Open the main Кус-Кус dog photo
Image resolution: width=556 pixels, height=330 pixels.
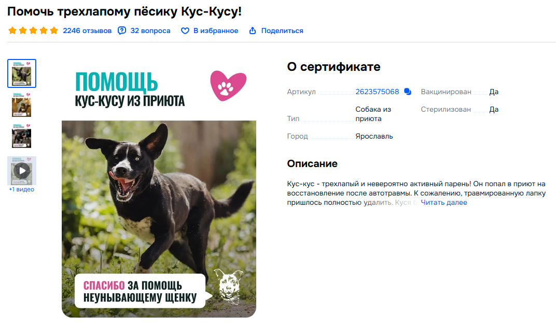pos(159,219)
